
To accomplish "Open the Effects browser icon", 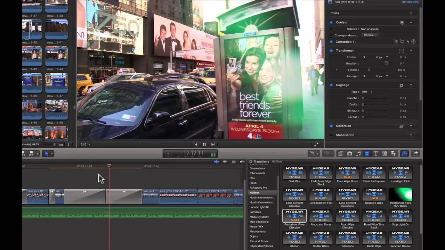I will click(x=341, y=153).
